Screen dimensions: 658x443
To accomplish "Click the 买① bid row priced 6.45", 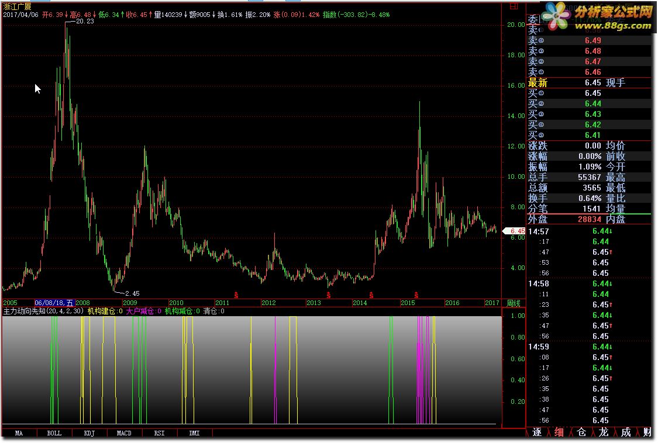I will (590, 93).
